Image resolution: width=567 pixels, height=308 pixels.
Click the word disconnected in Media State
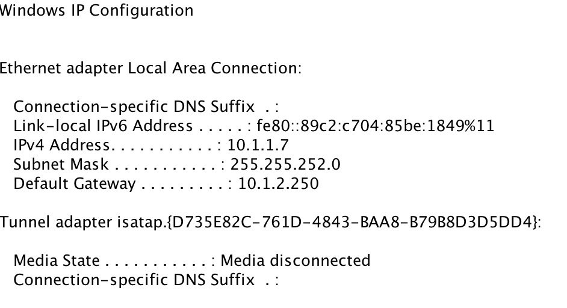click(x=320, y=260)
